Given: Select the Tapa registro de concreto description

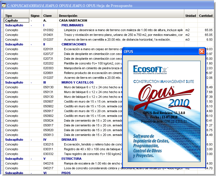Looking at the screenshot, I should pos(93,154).
